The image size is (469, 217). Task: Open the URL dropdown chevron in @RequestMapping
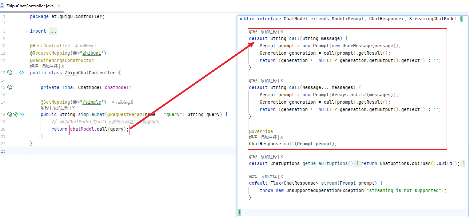click(78, 53)
